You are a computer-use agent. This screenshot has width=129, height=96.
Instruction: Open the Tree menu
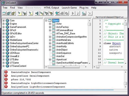coord(5,8)
